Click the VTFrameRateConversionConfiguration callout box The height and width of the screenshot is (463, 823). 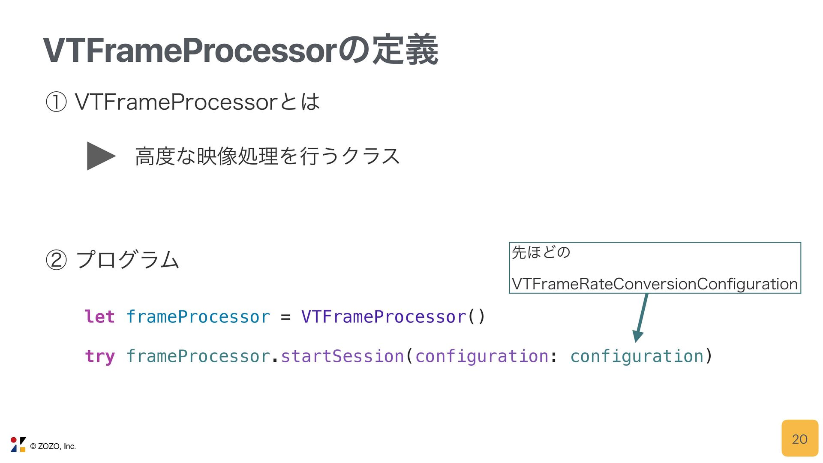[655, 268]
